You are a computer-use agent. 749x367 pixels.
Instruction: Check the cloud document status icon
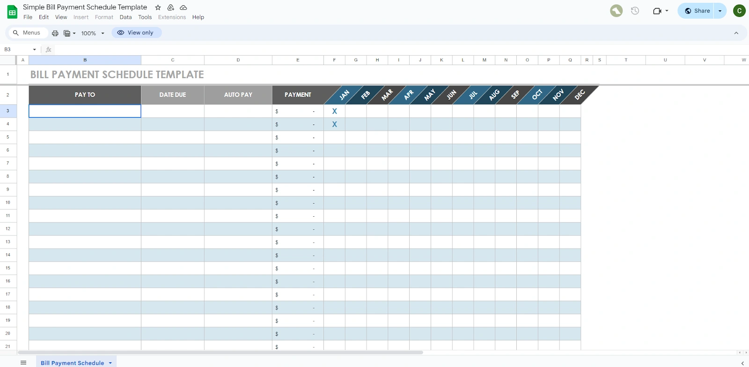pos(184,7)
